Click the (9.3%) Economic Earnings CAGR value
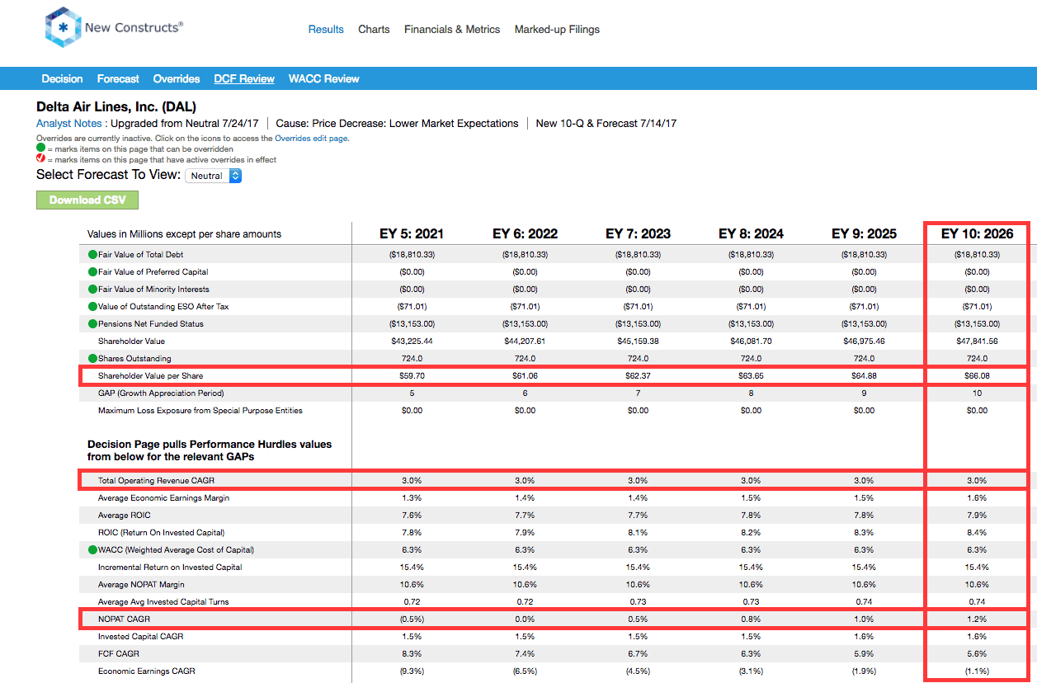The height and width of the screenshot is (683, 1037). pyautogui.click(x=412, y=671)
